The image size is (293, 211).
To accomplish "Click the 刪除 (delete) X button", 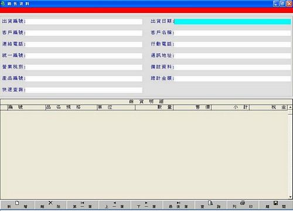I will pyautogui.click(x=50, y=205).
